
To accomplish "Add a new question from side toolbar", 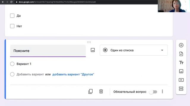I will point(181,45).
